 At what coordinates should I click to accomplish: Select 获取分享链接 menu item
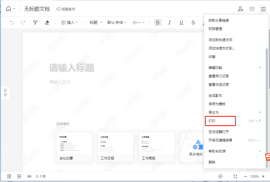click(235, 21)
